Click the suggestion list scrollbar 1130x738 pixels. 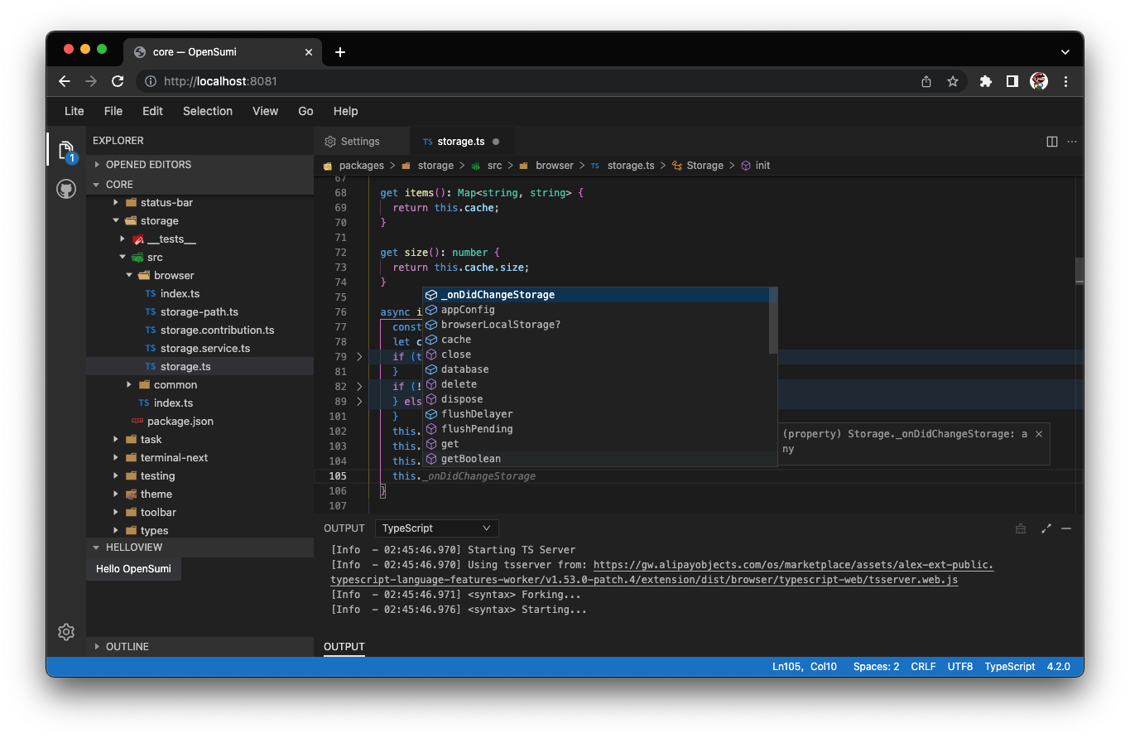coord(773,321)
